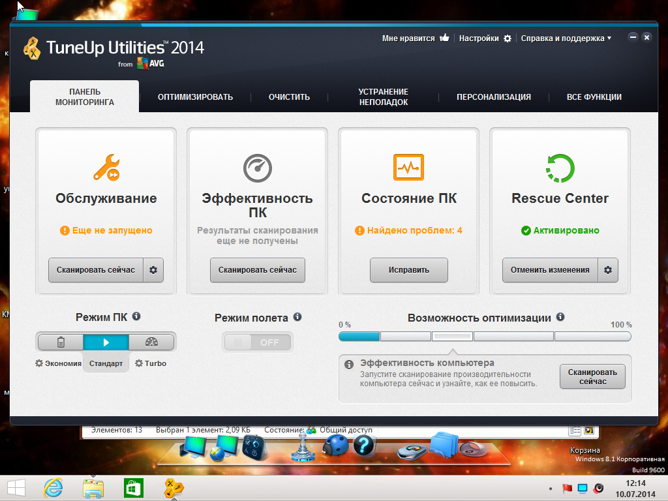The width and height of the screenshot is (668, 501).
Task: Click info icon beside Возможность оптимизации
Action: (x=560, y=317)
